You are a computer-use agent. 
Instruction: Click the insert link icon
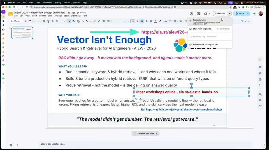coord(166,21)
